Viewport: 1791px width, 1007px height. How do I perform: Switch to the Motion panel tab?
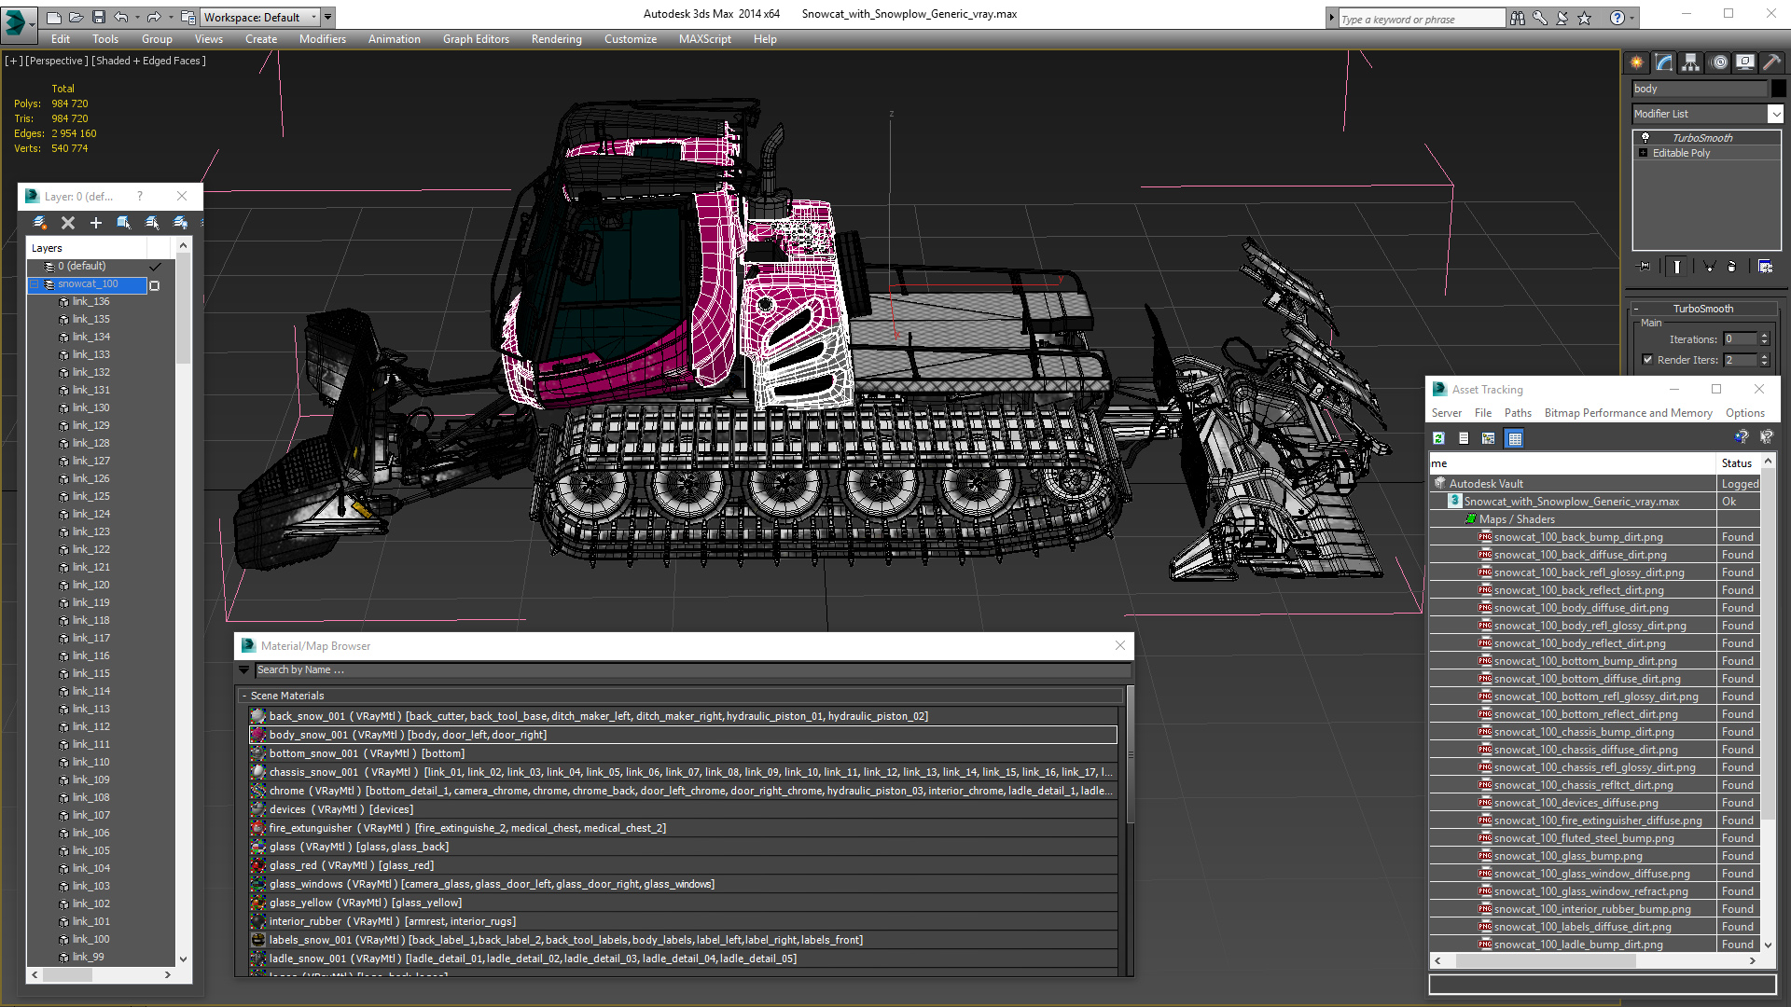1718,62
